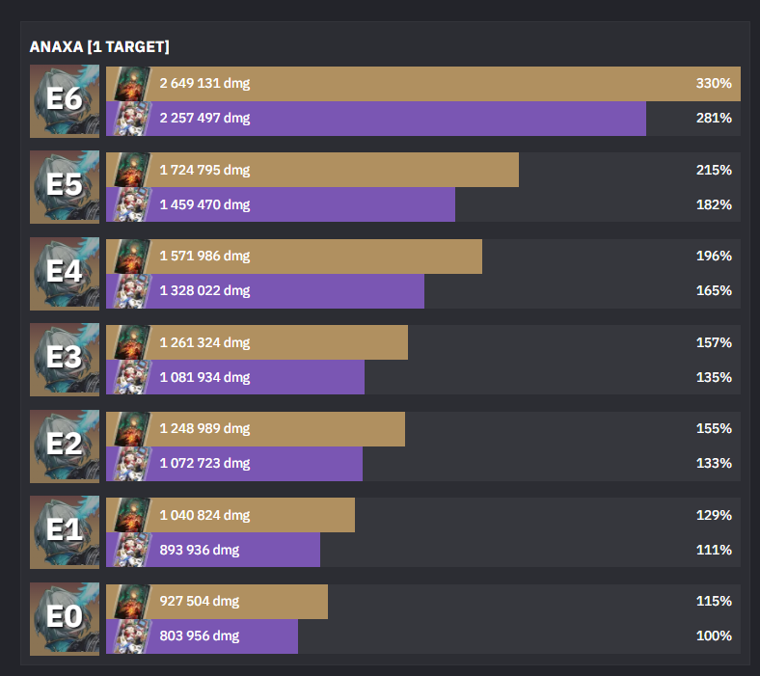Click light cone icon beside 1 328 022 dmg
This screenshot has width=760, height=676.
pyautogui.click(x=130, y=291)
